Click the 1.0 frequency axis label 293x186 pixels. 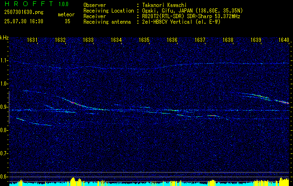pos(3,84)
